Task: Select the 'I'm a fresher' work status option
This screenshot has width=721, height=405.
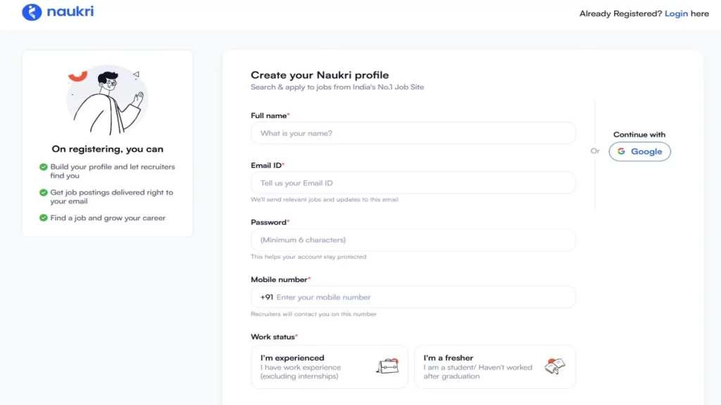Action: [x=495, y=366]
